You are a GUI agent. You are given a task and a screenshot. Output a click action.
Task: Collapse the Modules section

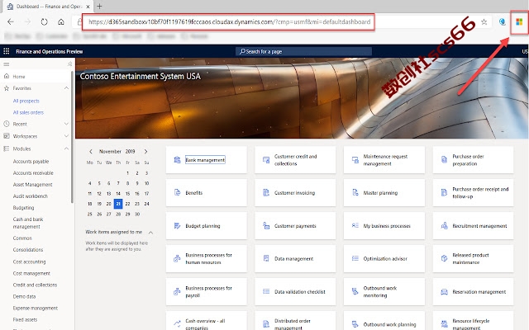click(x=66, y=148)
